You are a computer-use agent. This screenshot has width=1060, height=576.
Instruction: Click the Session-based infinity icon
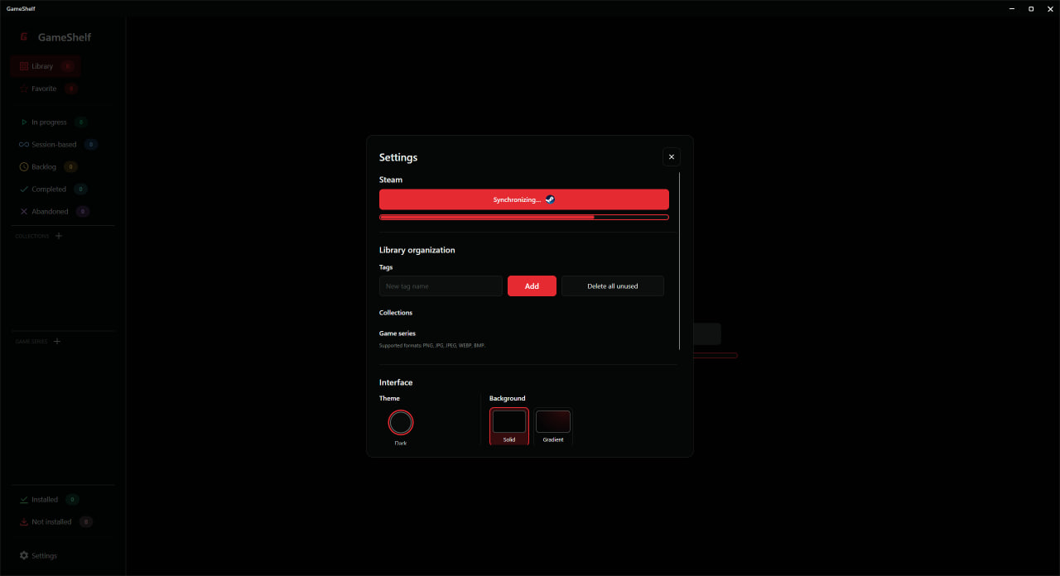[24, 145]
